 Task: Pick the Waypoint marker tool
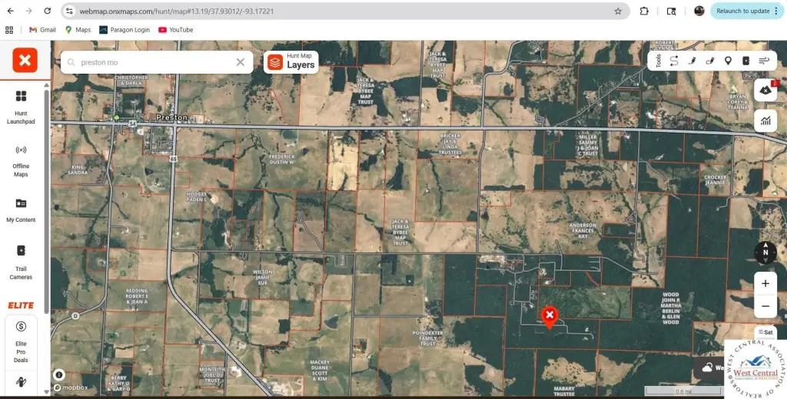pos(728,61)
